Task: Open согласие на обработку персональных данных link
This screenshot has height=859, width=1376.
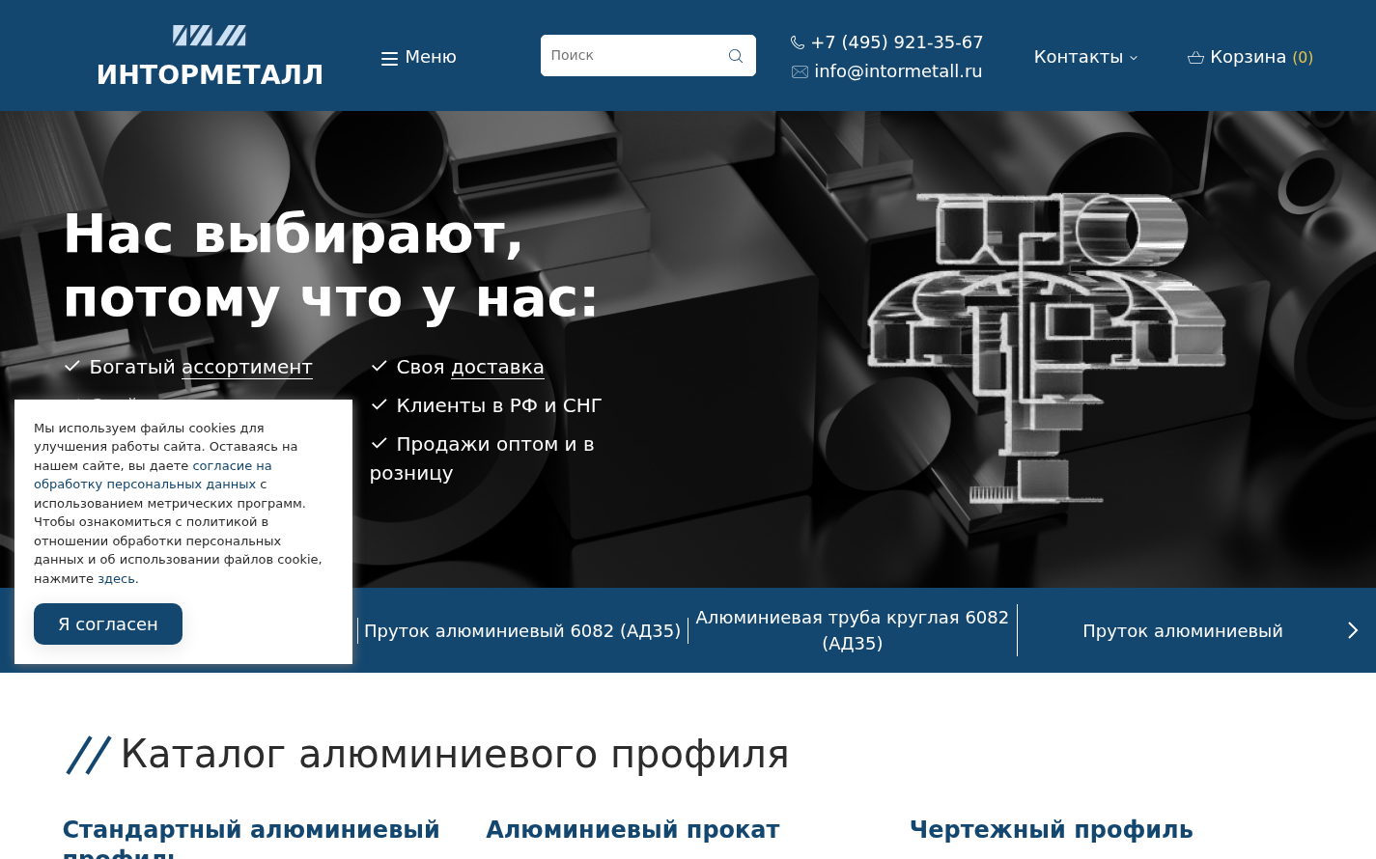Action: 153,475
